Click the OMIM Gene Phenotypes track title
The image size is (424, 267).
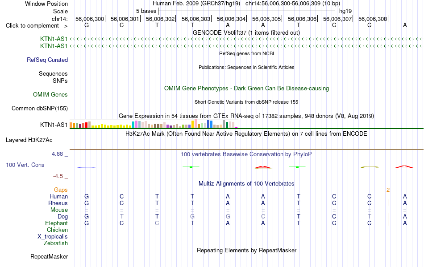(x=246, y=89)
